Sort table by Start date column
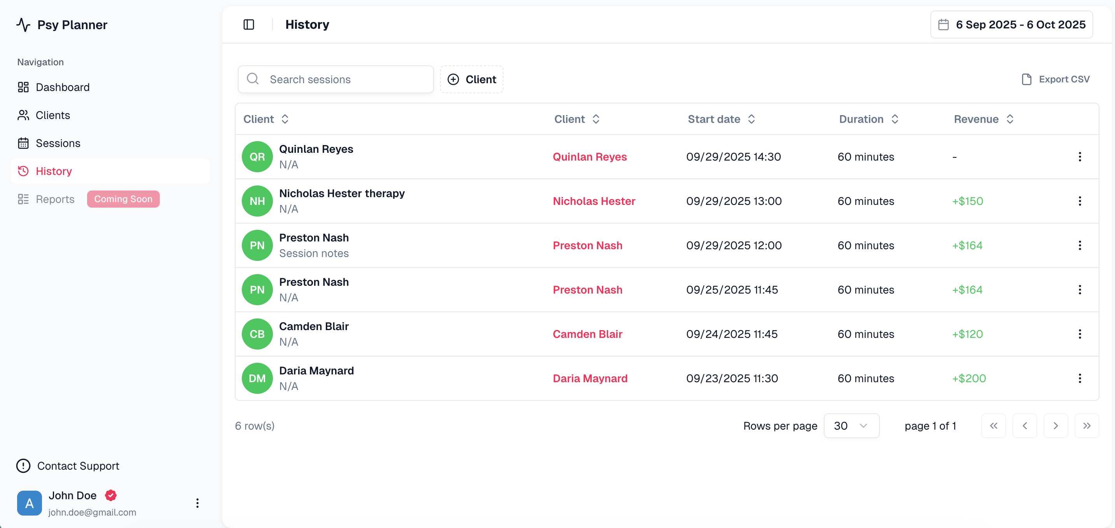 [721, 119]
